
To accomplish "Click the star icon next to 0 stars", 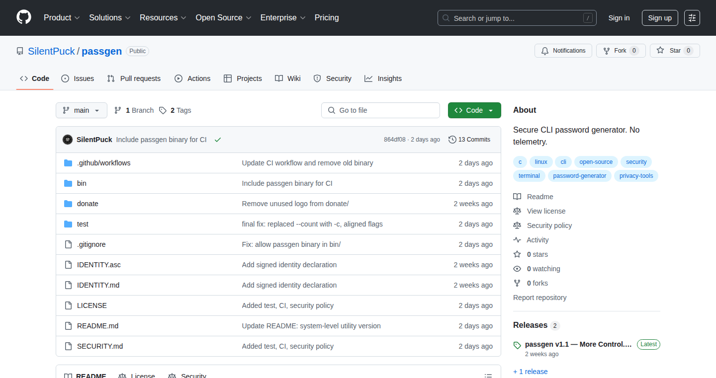I will coord(517,254).
